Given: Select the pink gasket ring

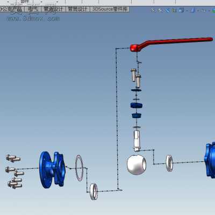Looking at the screenshot, I should [80, 168].
